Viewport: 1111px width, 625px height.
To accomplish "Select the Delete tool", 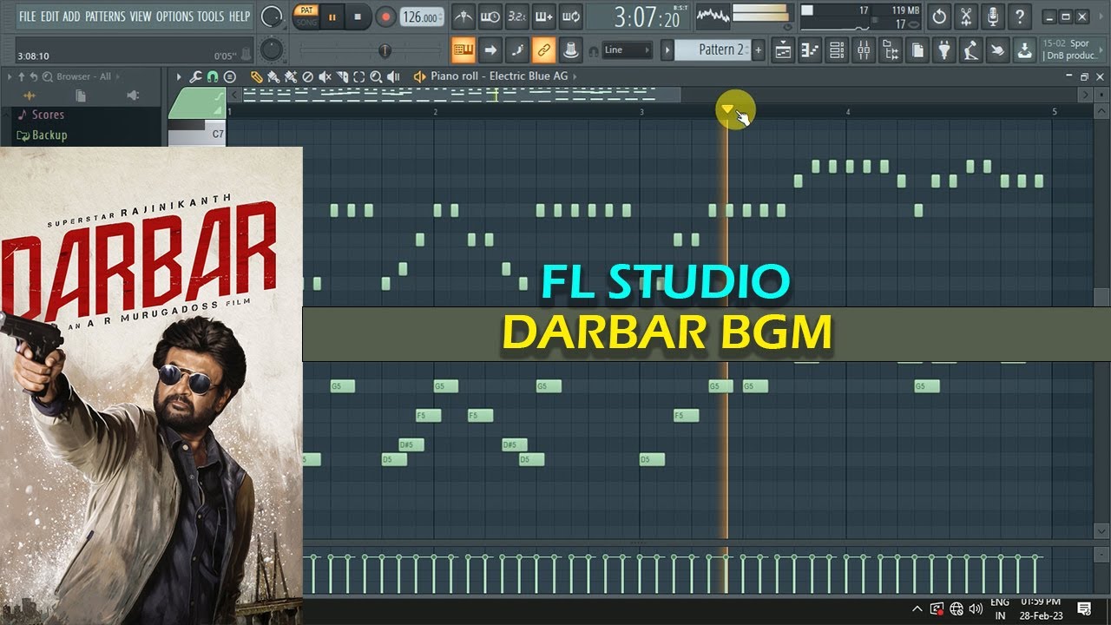I will point(308,76).
